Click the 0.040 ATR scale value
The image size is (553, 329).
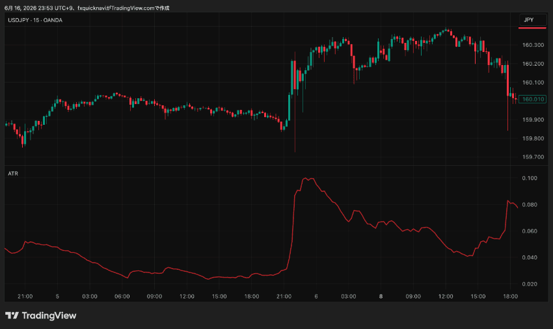530,257
